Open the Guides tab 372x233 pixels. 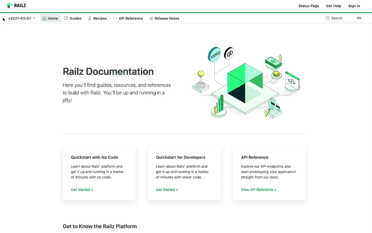click(73, 18)
